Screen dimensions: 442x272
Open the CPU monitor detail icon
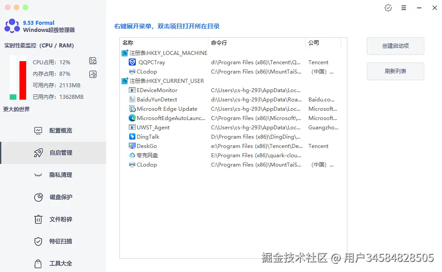(93, 61)
